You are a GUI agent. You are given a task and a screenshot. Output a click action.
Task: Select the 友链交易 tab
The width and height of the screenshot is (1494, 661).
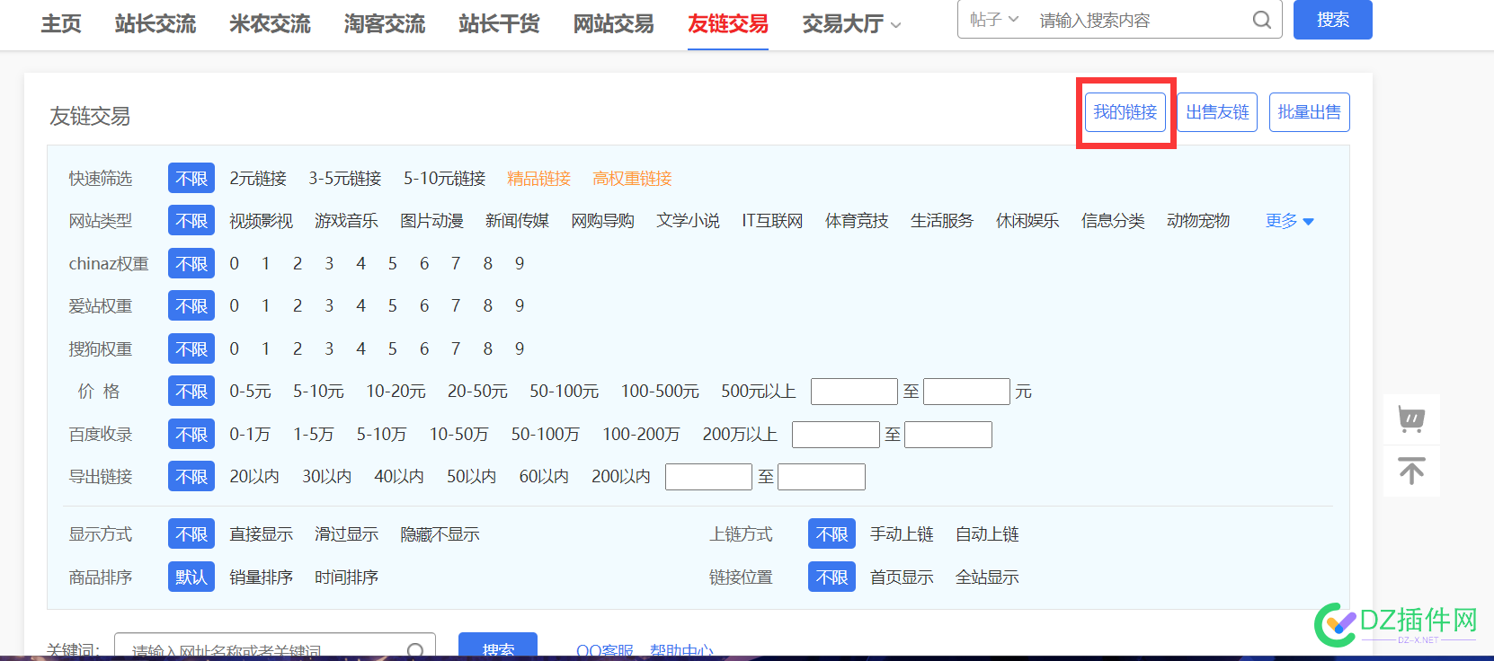point(728,24)
